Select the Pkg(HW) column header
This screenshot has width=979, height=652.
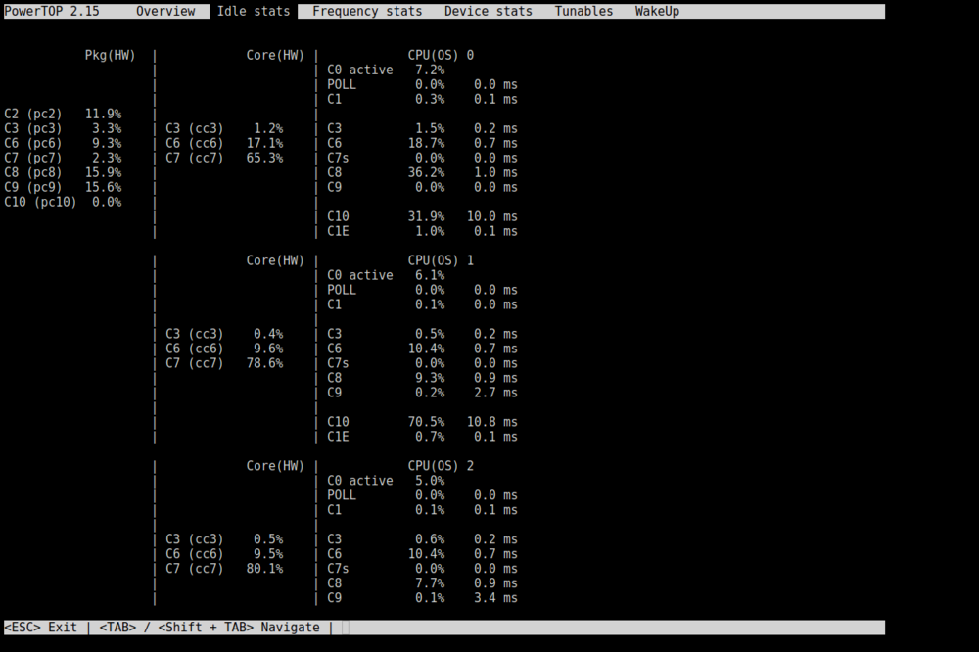(x=110, y=55)
